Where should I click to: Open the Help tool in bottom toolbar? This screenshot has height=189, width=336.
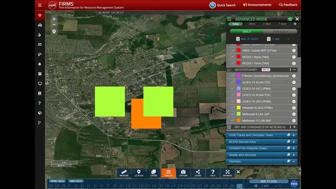213,173
